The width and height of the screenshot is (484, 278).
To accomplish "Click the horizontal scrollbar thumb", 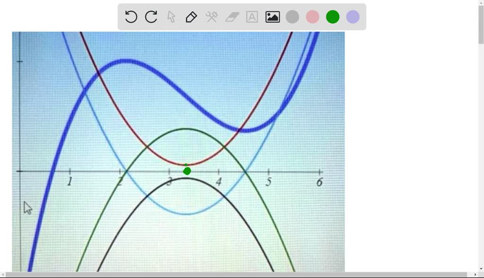I will click(236, 275).
